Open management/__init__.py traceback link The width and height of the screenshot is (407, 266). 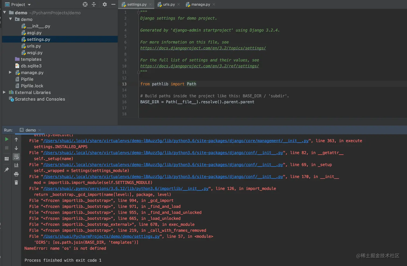pos(176,141)
